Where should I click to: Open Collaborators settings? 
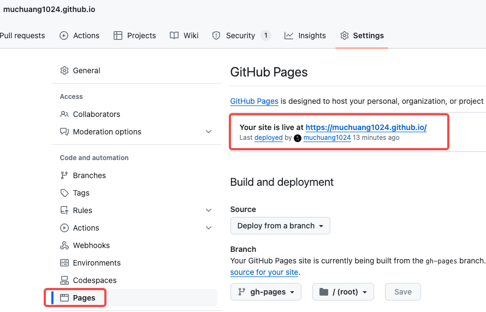[137, 114]
